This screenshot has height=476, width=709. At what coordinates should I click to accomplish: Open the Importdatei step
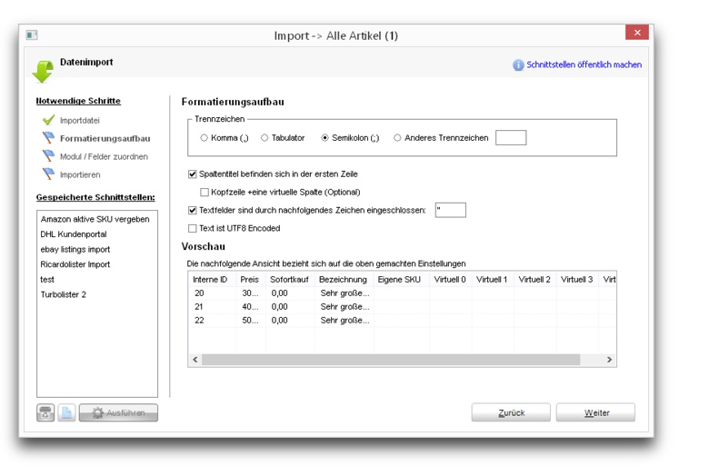[80, 120]
